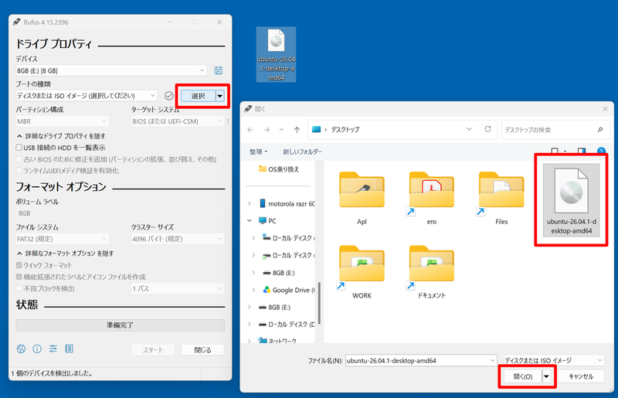Open the file type filter dropdown

tap(554, 360)
